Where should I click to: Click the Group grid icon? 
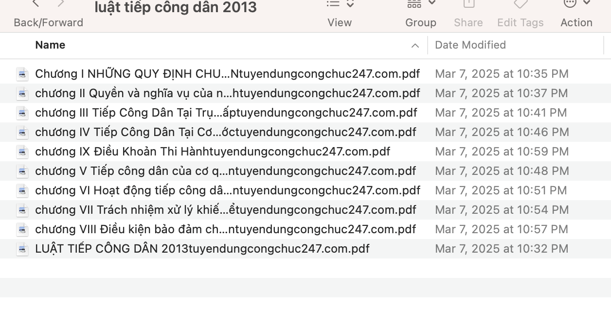pyautogui.click(x=414, y=3)
